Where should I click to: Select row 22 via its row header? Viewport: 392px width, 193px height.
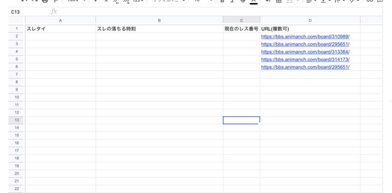(x=17, y=189)
